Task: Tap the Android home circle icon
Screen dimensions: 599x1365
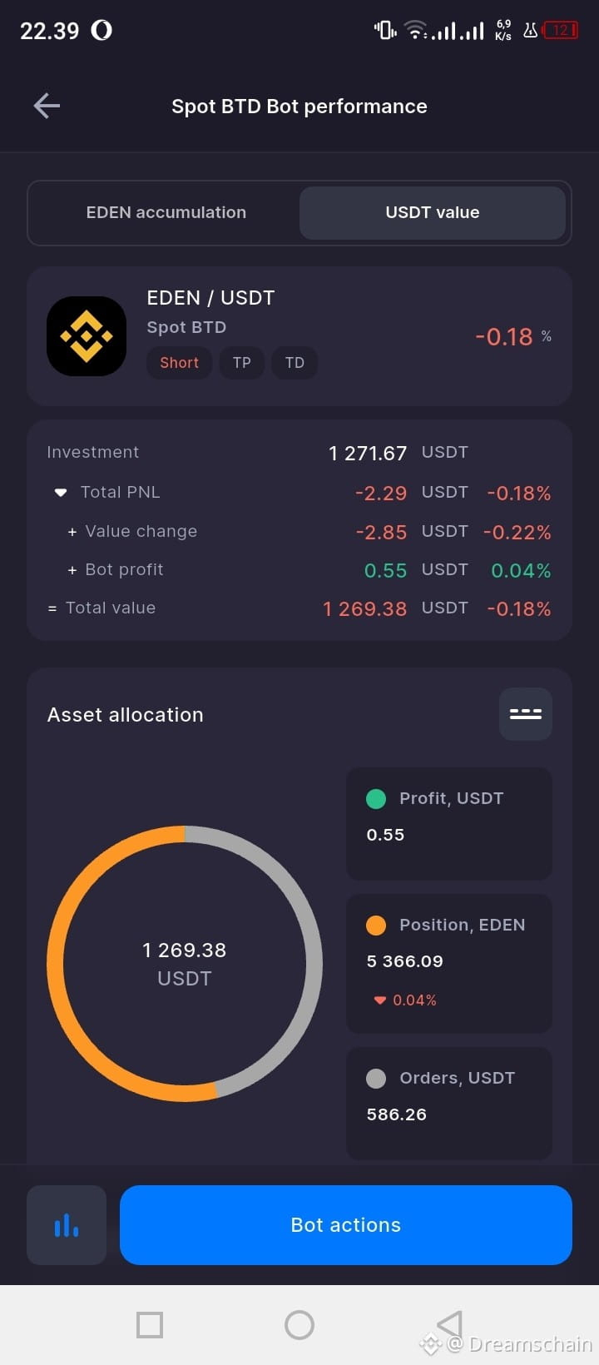Action: pyautogui.click(x=299, y=1324)
